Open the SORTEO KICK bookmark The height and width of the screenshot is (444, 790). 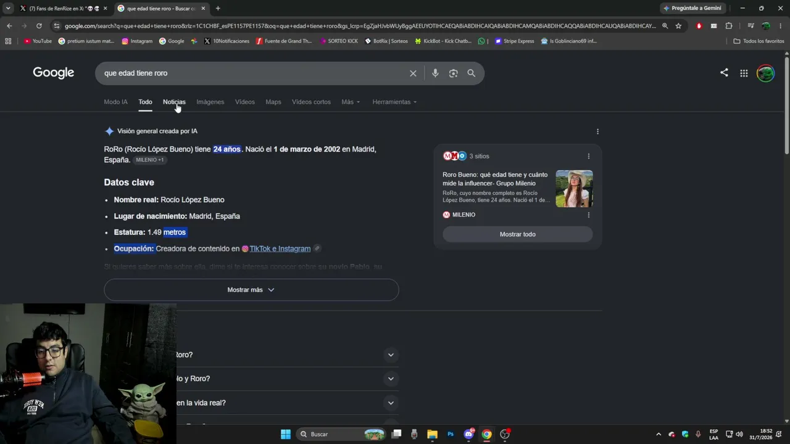(x=339, y=41)
